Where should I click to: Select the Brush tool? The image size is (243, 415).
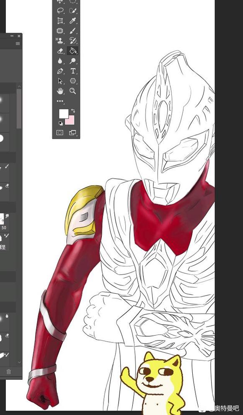pos(73,31)
